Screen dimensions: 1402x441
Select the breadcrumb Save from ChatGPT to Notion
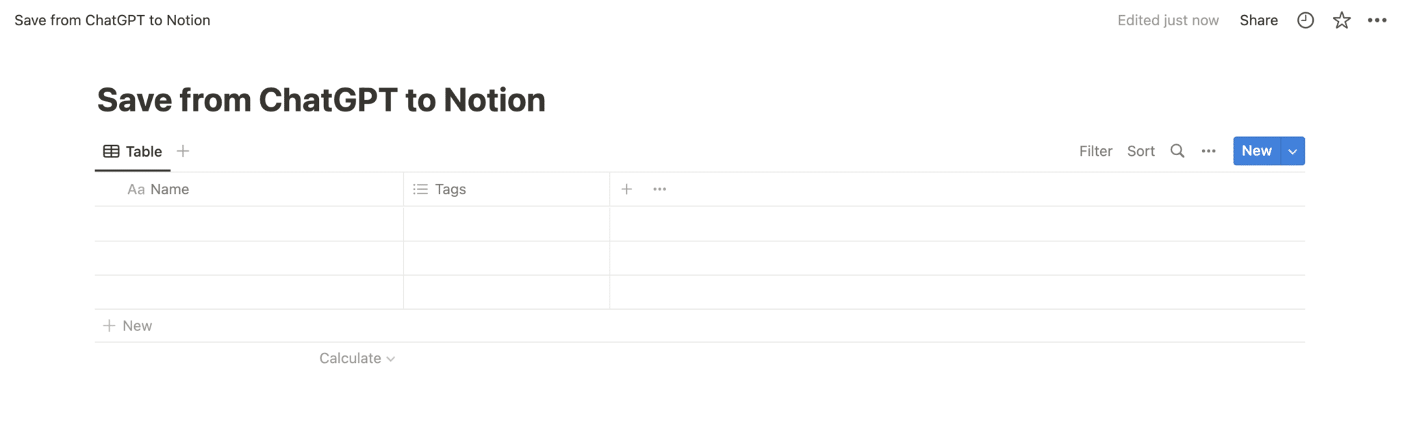(114, 20)
